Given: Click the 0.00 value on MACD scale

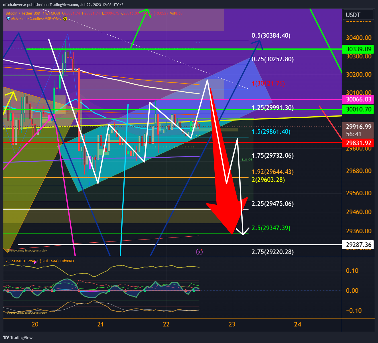Looking at the screenshot, I should 352,291.
